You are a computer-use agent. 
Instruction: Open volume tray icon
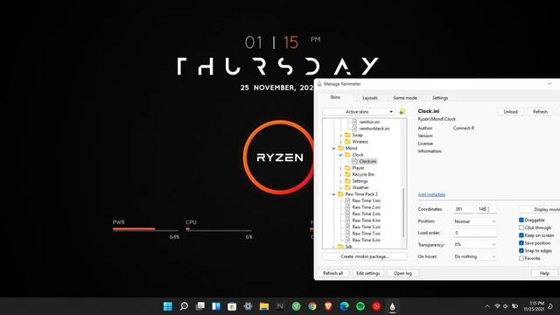tap(506, 306)
